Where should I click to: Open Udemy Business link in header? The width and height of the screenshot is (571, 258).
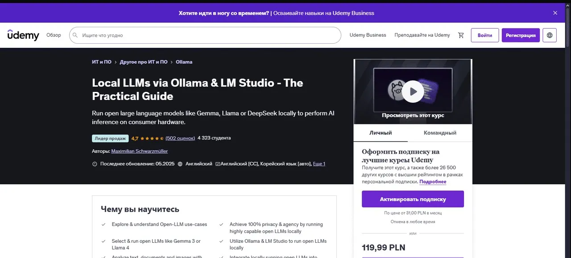(368, 35)
